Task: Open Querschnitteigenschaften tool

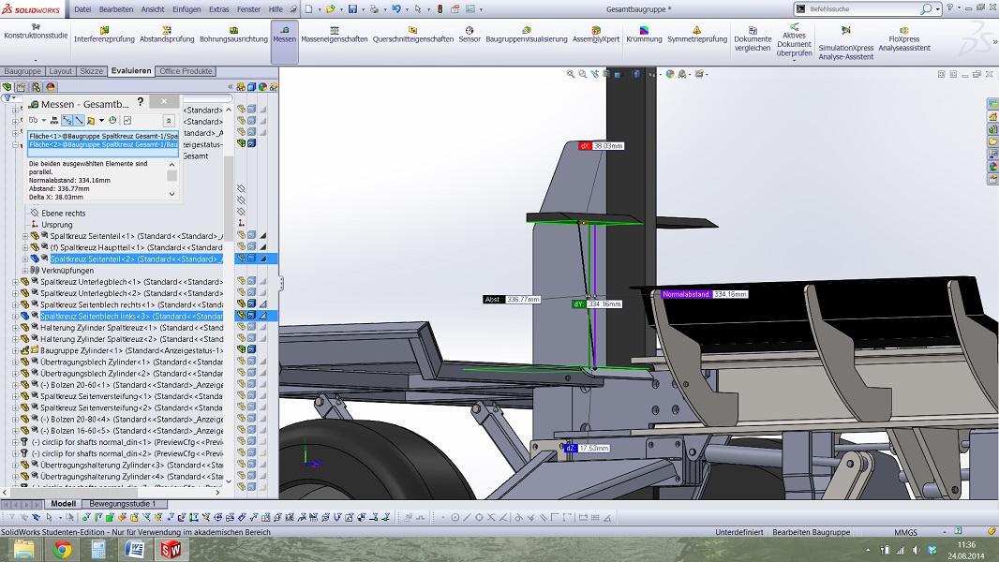Action: click(x=413, y=35)
